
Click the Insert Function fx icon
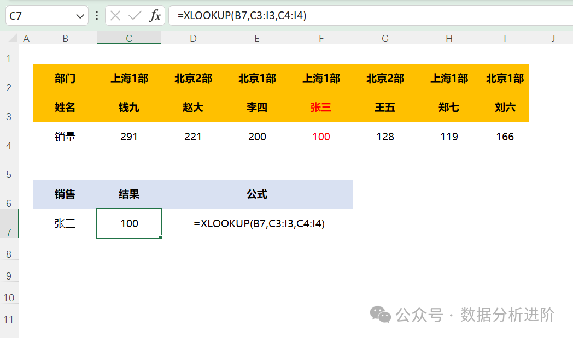[155, 16]
